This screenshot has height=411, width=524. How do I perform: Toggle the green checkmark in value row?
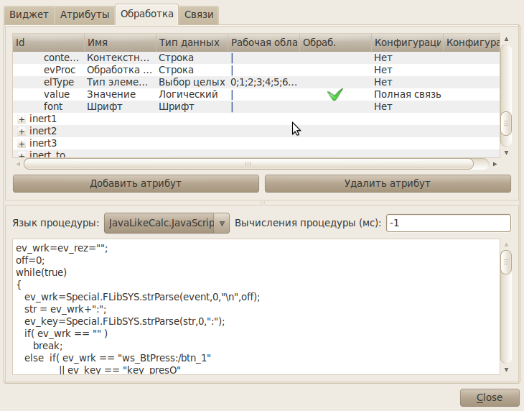pyautogui.click(x=334, y=95)
